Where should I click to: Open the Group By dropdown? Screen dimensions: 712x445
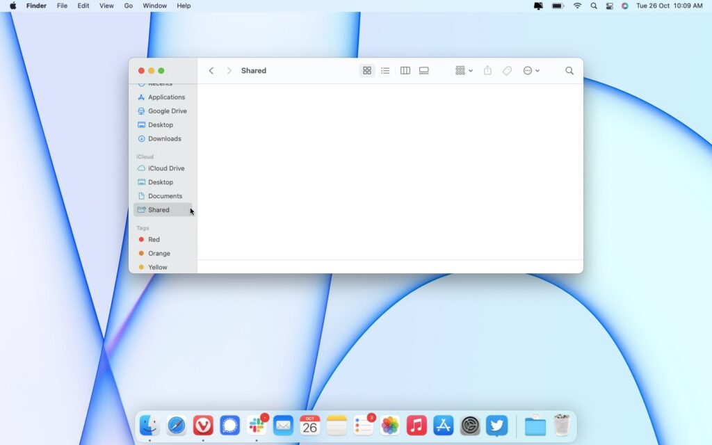pos(462,70)
